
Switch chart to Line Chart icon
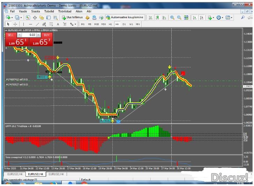coord(164,17)
